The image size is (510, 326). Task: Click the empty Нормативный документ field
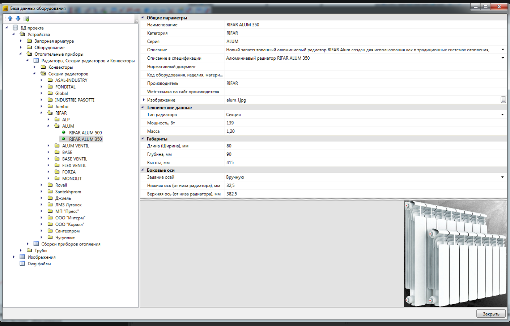tap(365, 67)
